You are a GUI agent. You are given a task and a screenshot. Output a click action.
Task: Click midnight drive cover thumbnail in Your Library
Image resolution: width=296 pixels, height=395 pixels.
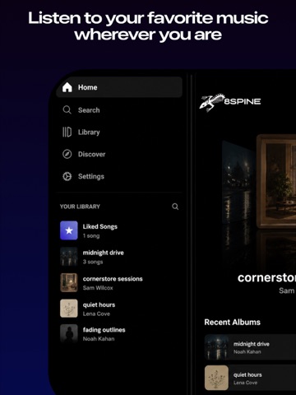click(x=69, y=257)
